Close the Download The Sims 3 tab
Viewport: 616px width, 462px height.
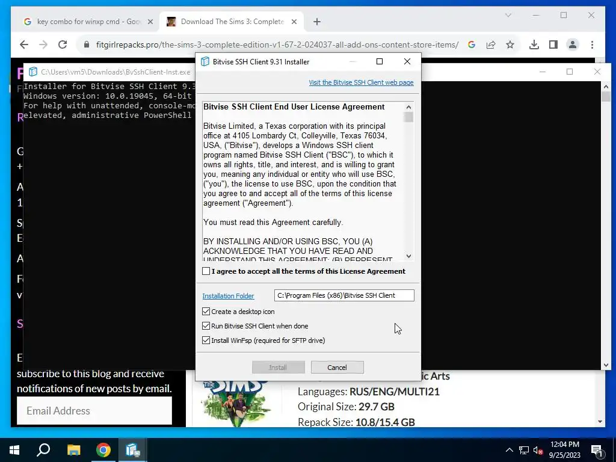tap(294, 22)
